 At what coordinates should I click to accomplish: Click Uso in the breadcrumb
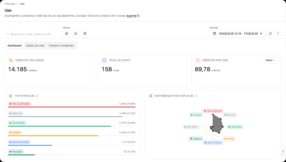pos(22,4)
